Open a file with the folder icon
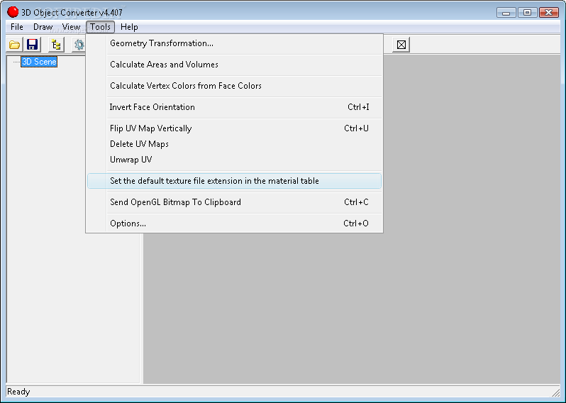 coord(14,45)
